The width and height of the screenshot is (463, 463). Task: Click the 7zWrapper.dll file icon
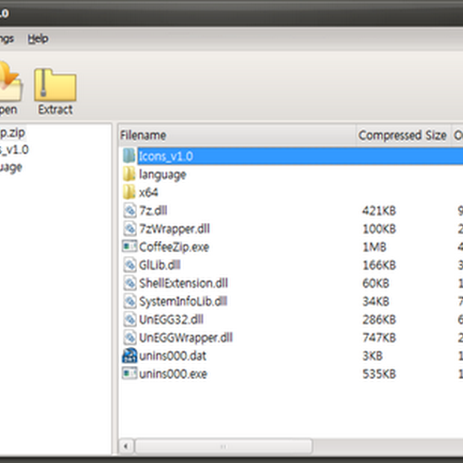(130, 229)
